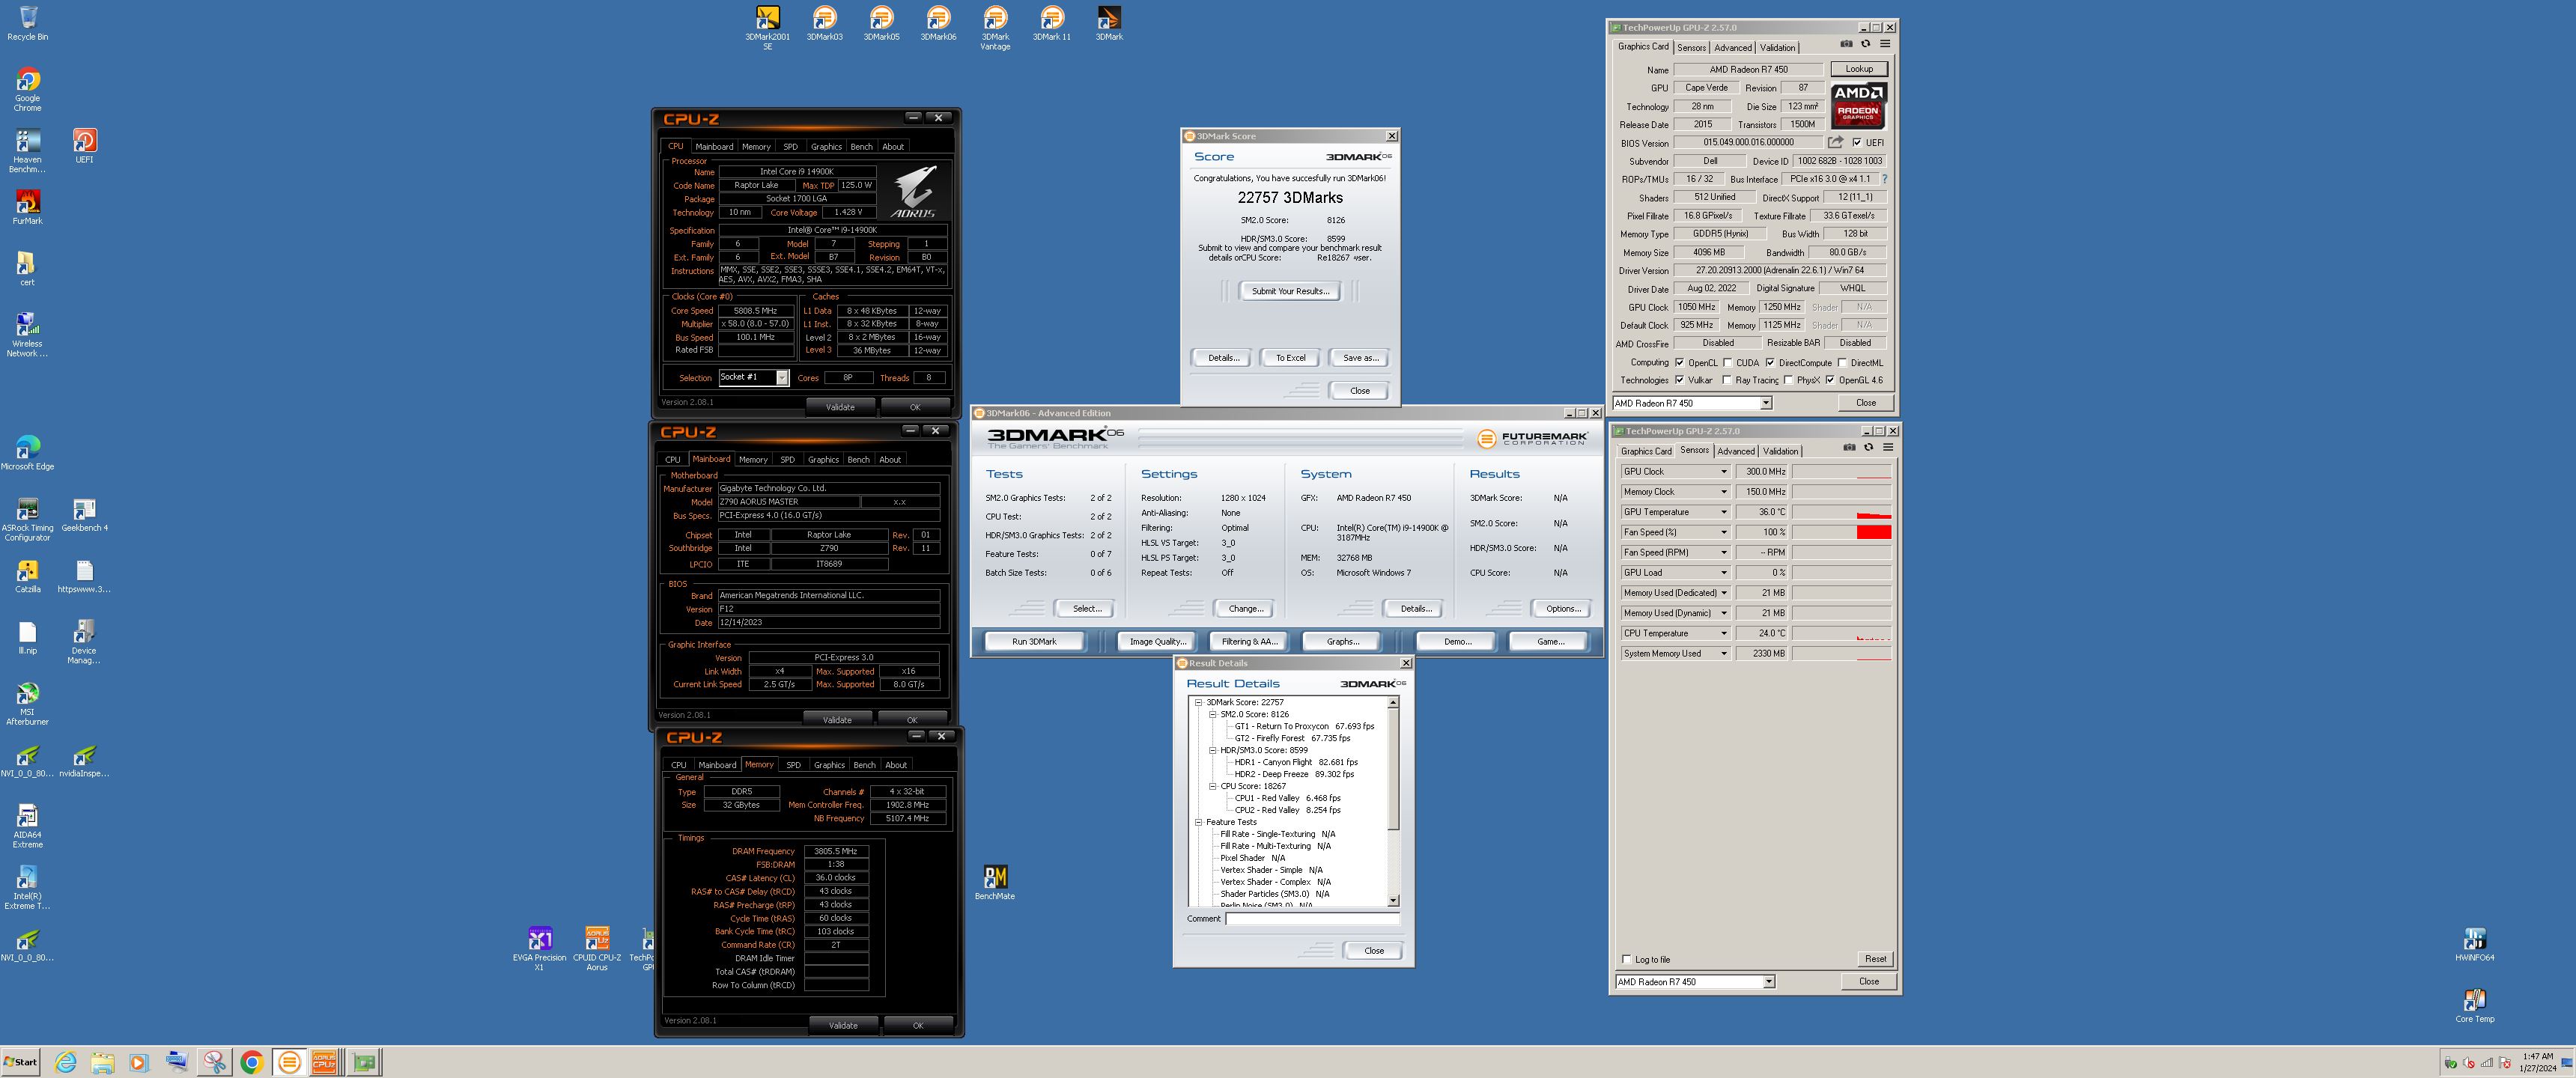Select the Core Temp desktop icon

(x=2474, y=1006)
